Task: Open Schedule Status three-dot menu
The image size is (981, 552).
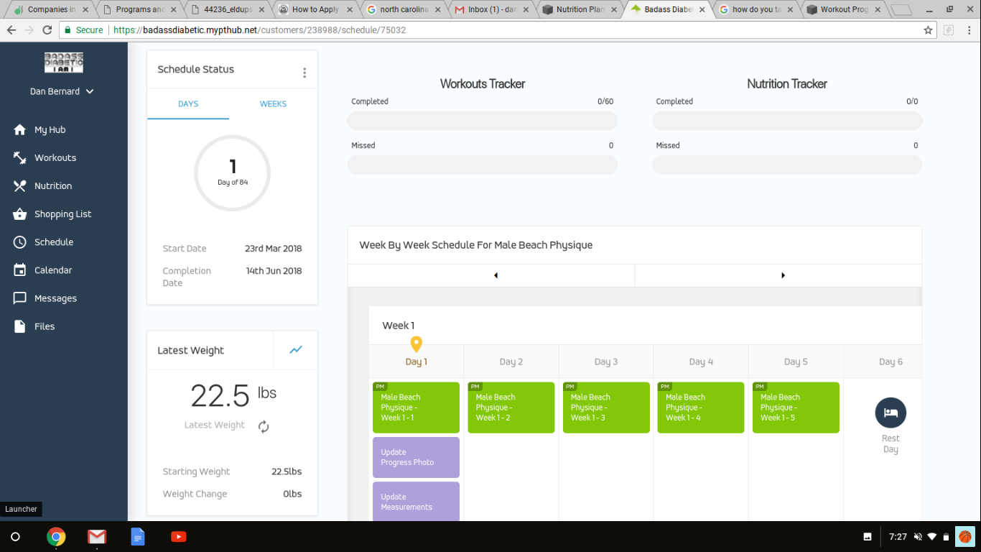Action: click(x=304, y=73)
